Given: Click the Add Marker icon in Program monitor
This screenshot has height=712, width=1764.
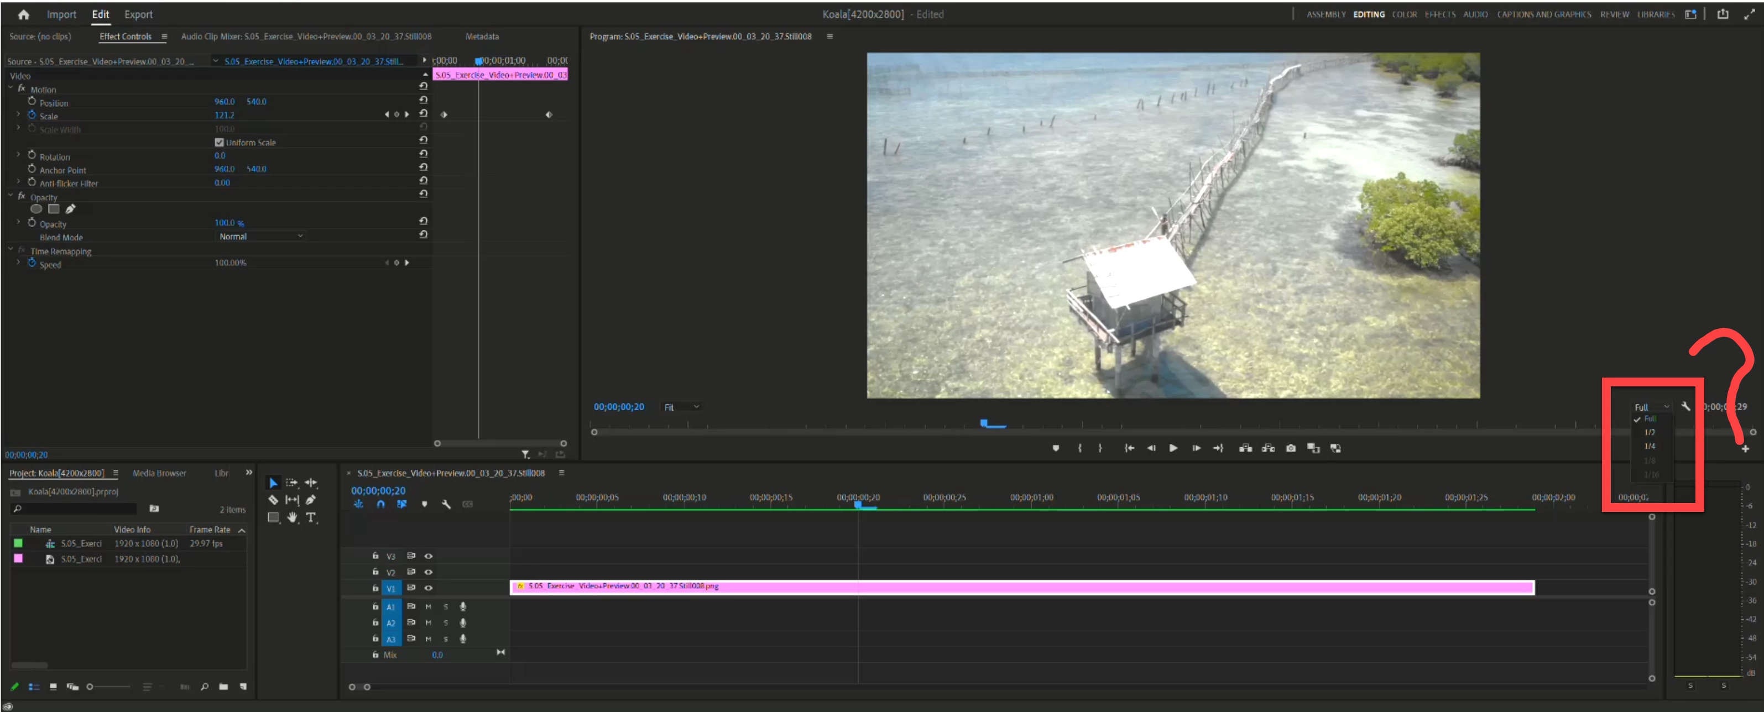Looking at the screenshot, I should (x=1055, y=448).
